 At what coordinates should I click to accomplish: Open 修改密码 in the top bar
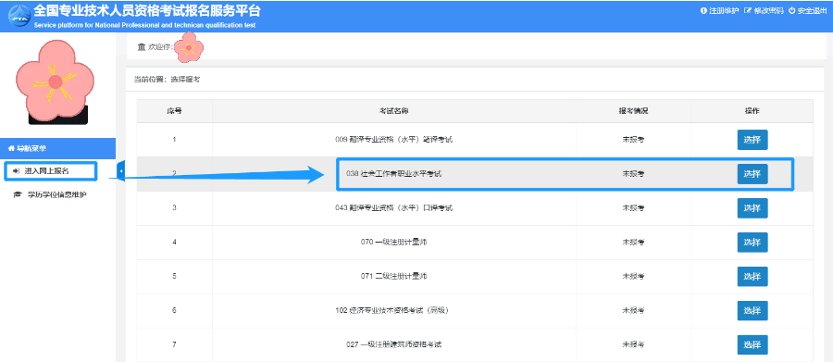click(x=764, y=10)
